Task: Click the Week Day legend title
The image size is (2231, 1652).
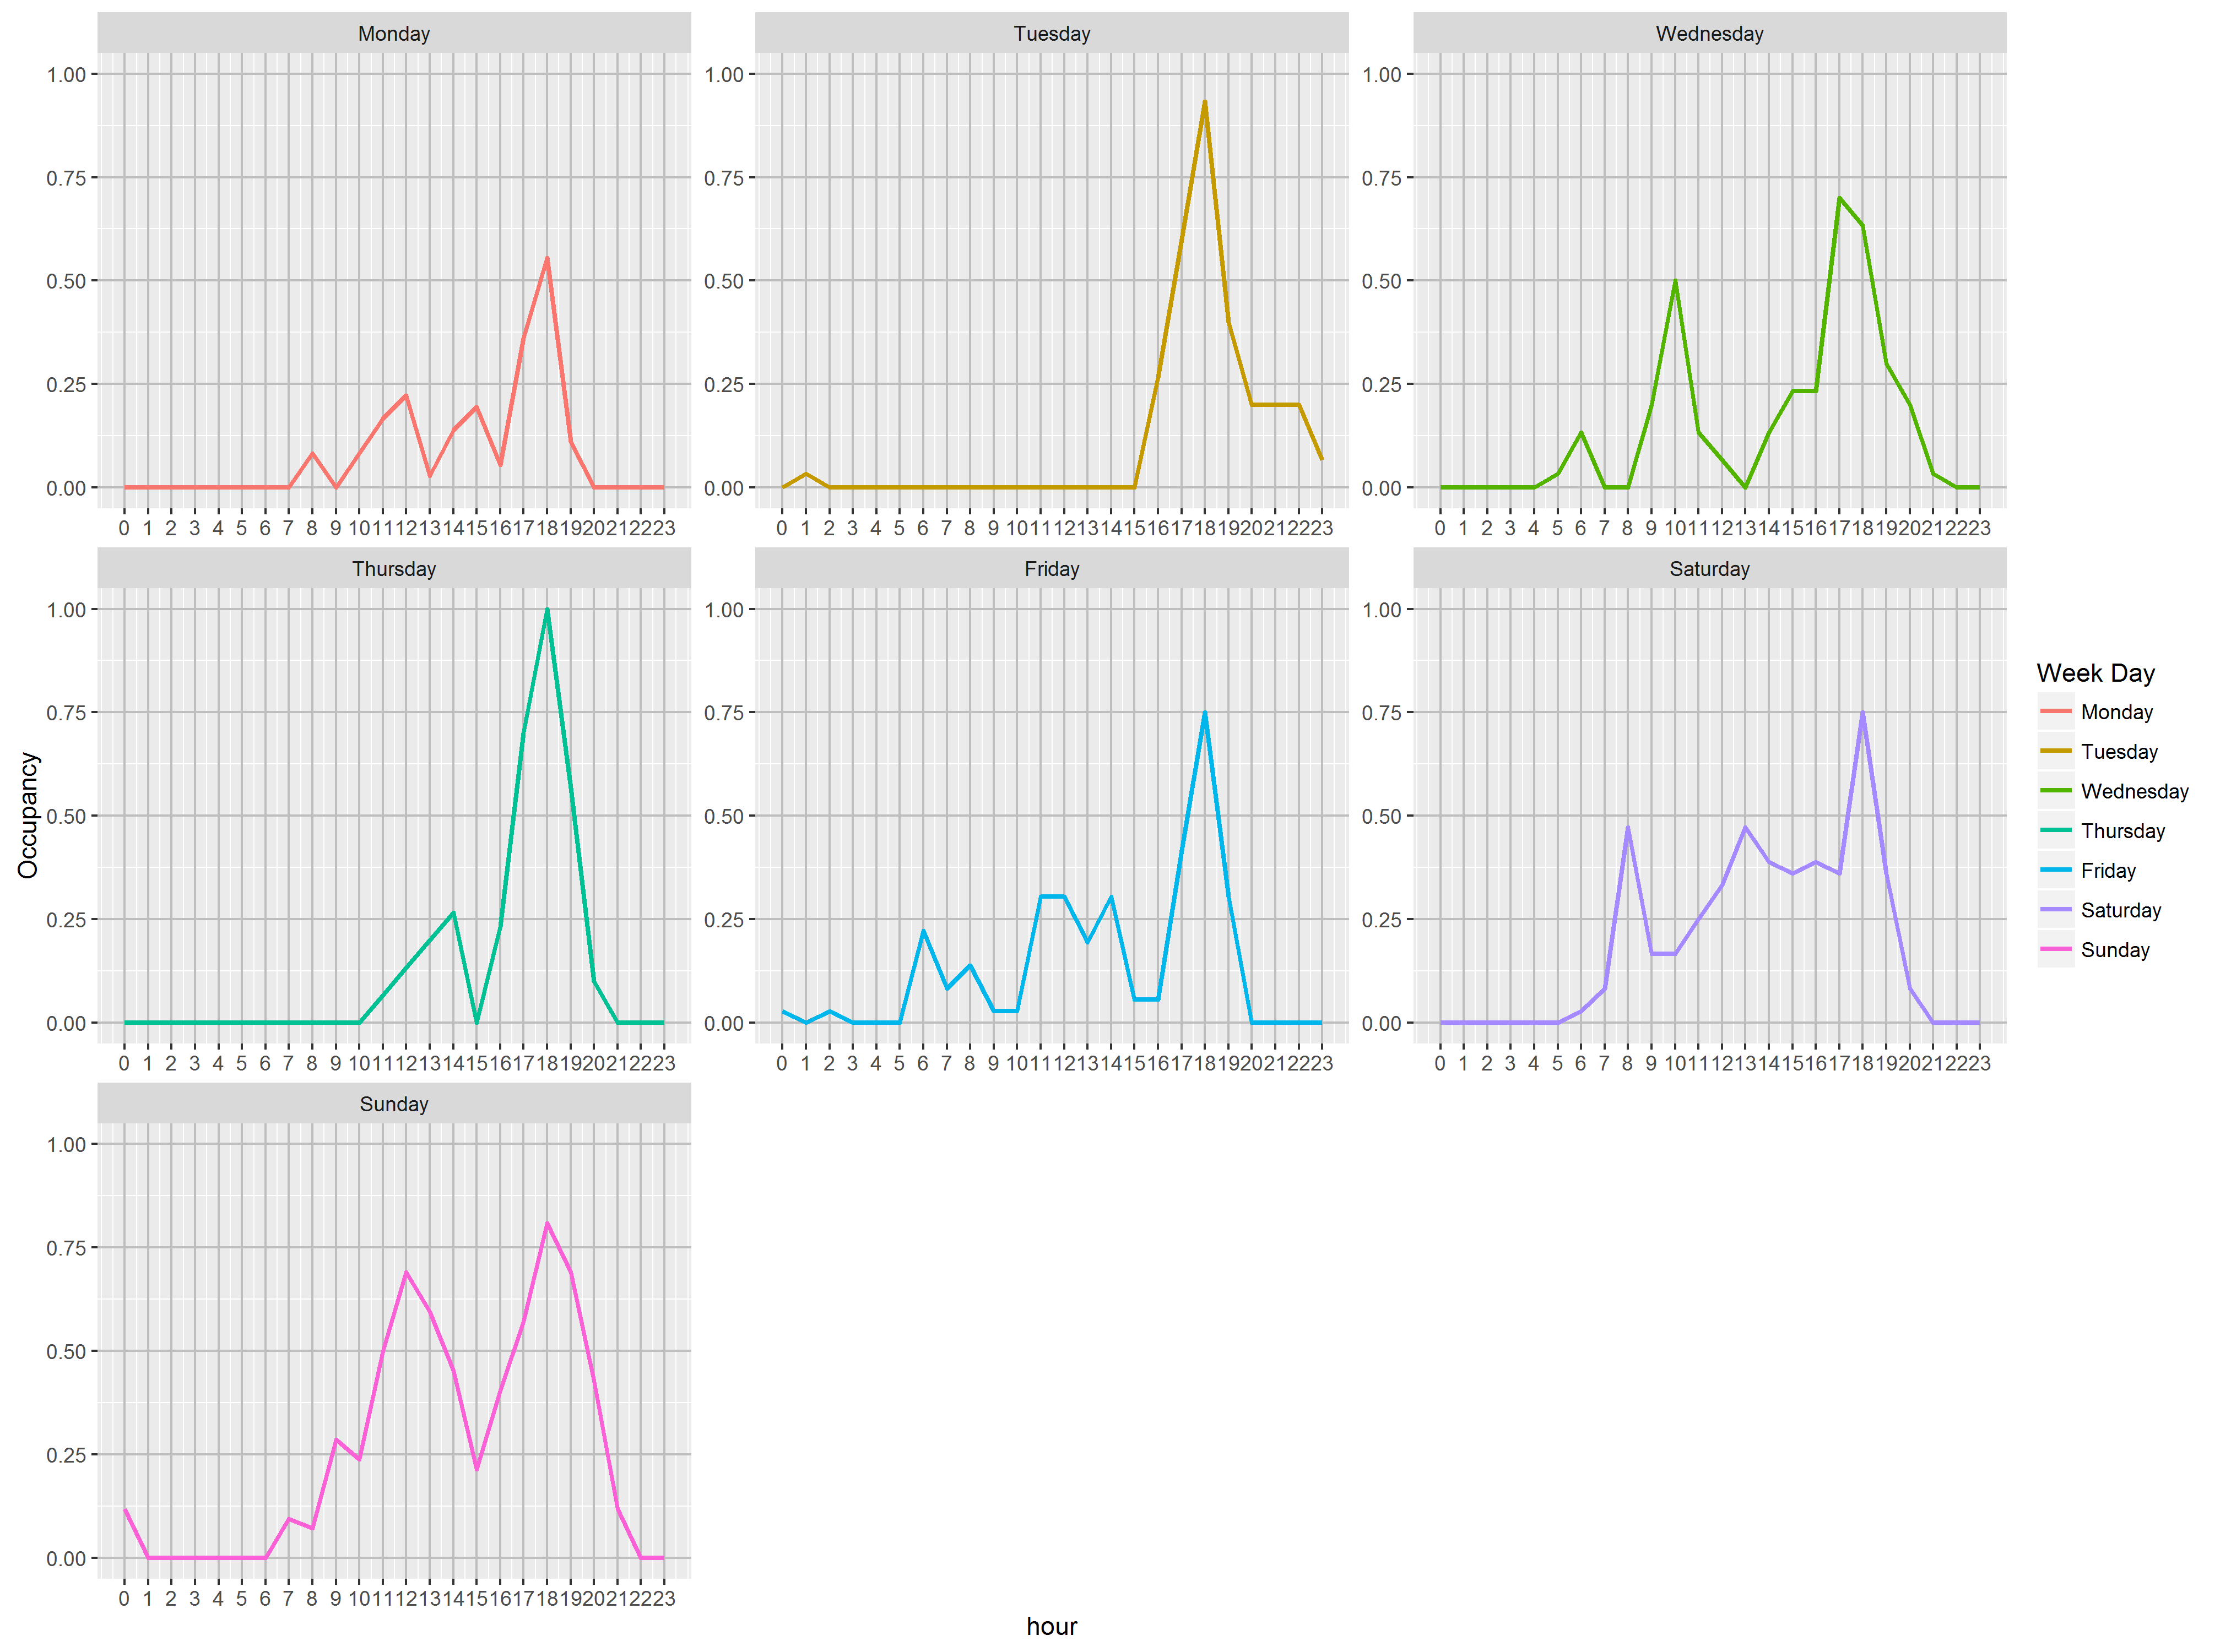Action: (2095, 673)
